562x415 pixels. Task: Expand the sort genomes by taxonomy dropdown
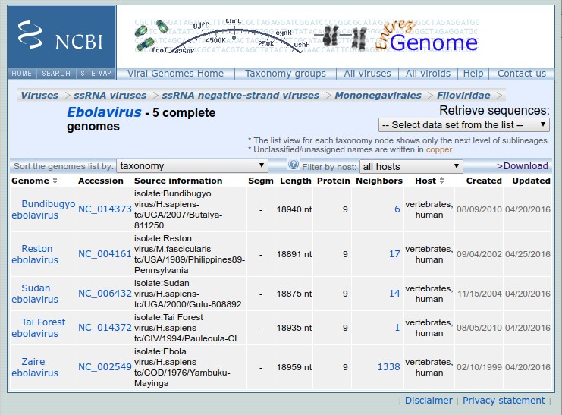coord(192,166)
